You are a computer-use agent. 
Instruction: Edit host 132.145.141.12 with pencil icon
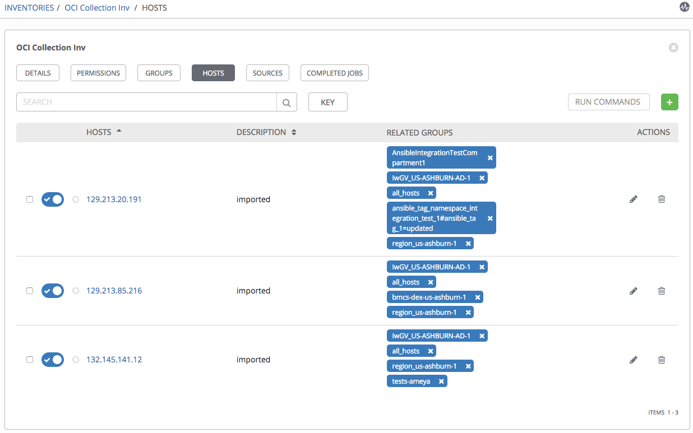click(x=633, y=359)
